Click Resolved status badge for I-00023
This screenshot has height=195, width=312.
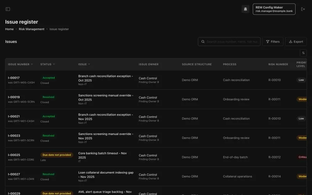[48, 136]
